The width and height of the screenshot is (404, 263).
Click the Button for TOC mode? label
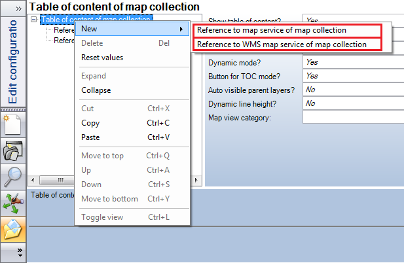244,77
